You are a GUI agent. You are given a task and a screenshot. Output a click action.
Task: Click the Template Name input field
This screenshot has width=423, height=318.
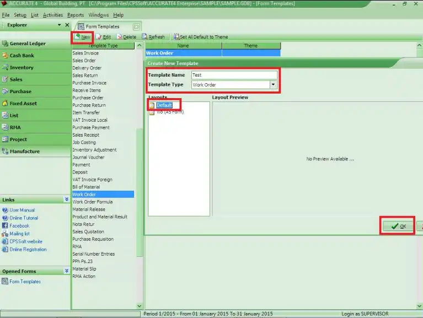234,75
